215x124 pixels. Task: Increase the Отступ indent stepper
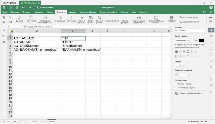[183, 64]
